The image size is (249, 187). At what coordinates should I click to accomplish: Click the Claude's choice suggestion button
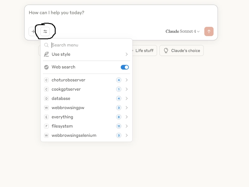click(x=181, y=50)
